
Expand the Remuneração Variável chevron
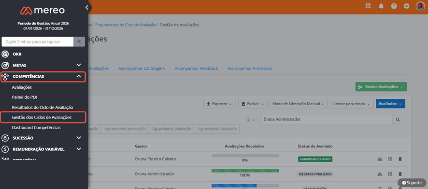coord(79,149)
